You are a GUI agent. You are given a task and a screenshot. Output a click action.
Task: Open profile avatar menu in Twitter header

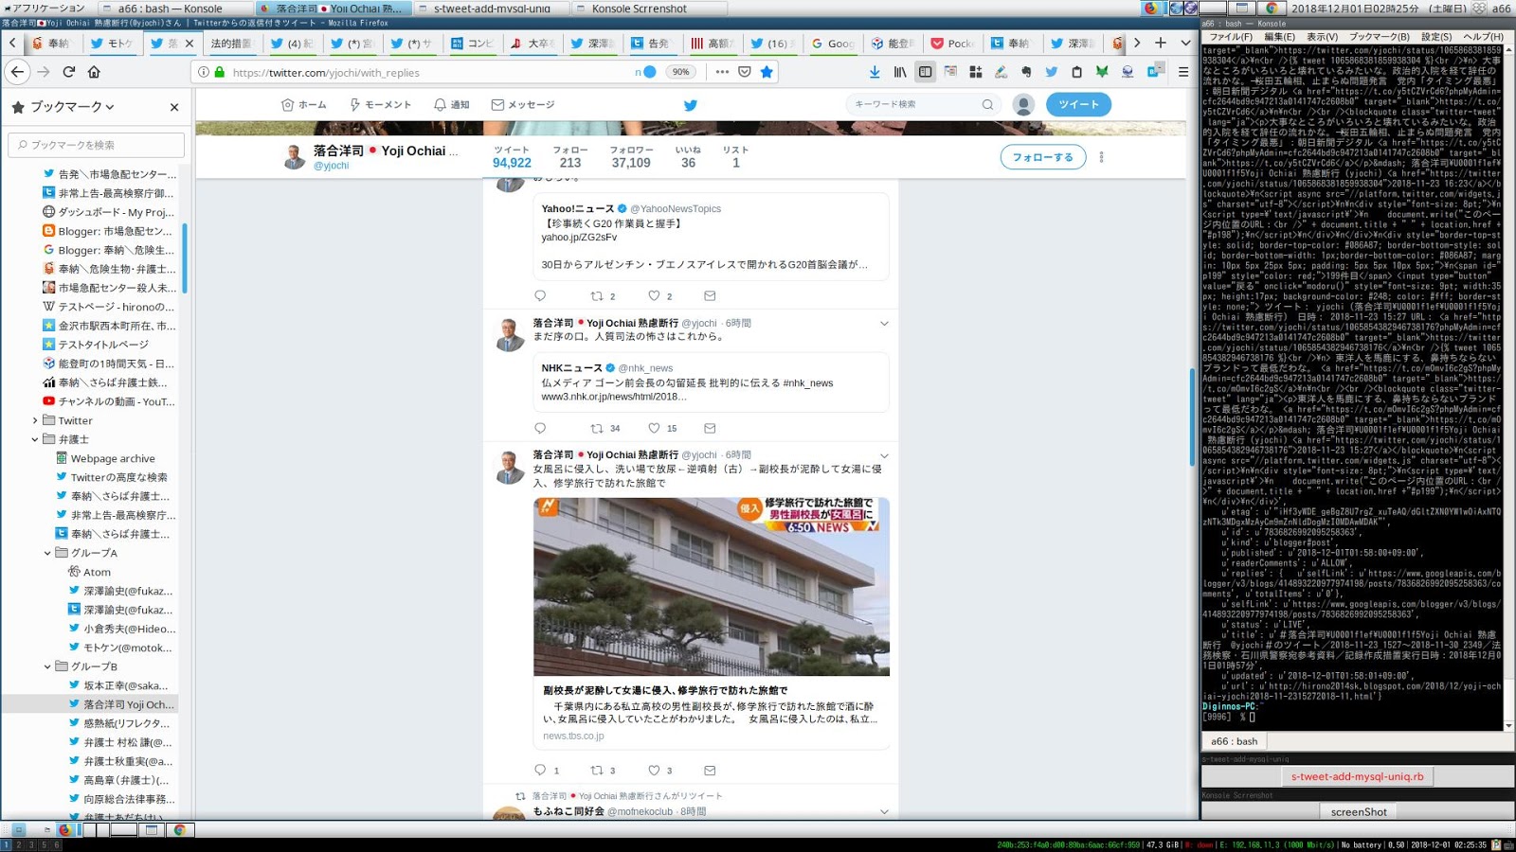coord(1023,105)
